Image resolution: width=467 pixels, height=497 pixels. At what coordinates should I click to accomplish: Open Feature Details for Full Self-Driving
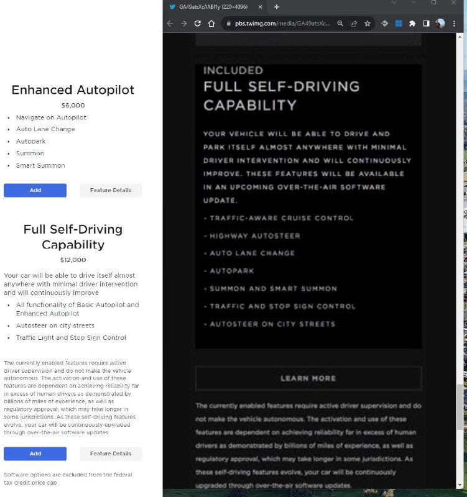point(111,454)
